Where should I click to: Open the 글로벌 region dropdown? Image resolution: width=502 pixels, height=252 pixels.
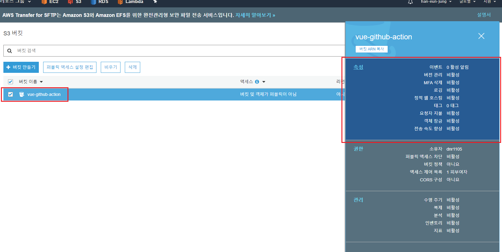coord(467,2)
